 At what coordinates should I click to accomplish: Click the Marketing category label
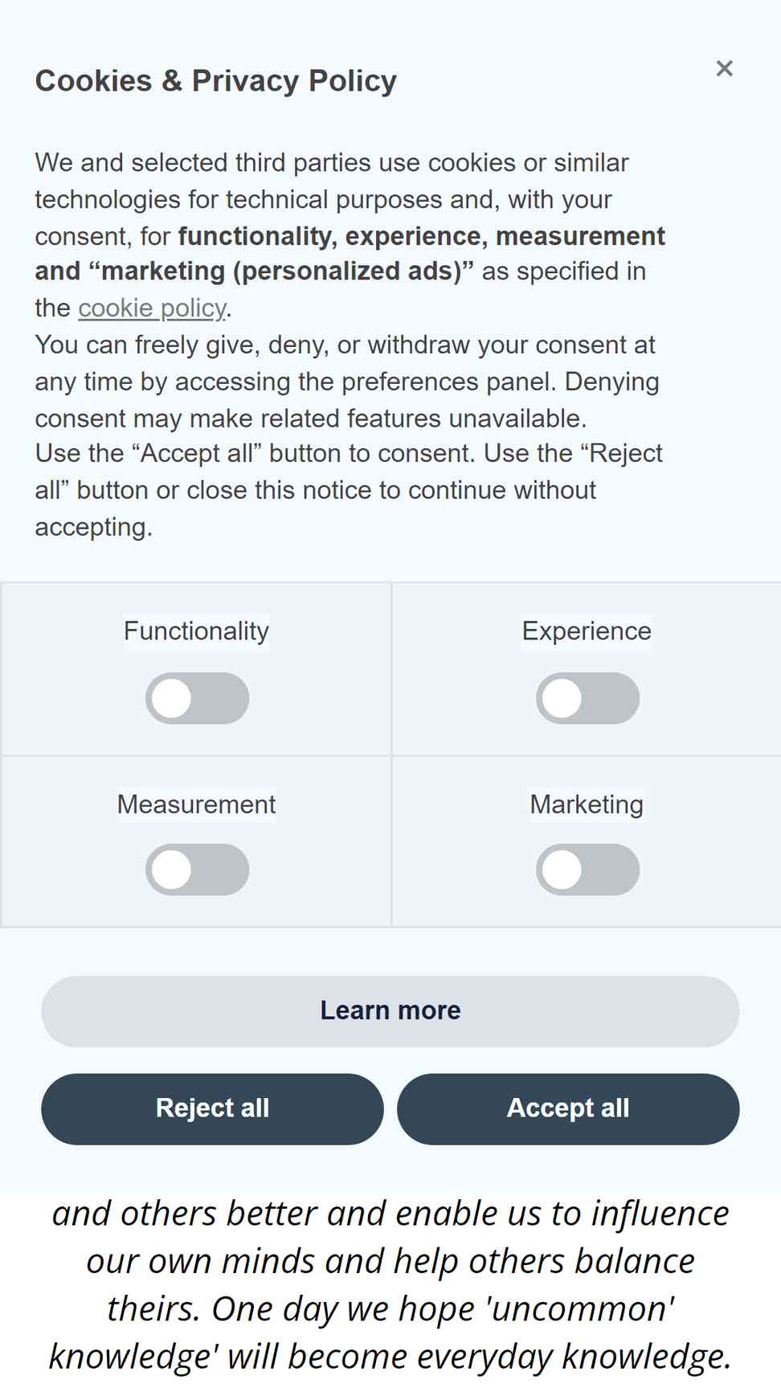(x=587, y=804)
